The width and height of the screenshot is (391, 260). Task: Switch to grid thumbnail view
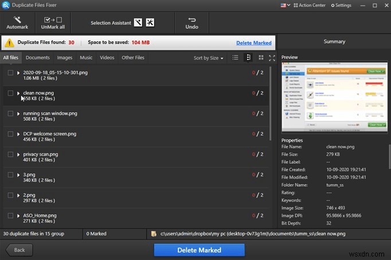click(x=261, y=57)
